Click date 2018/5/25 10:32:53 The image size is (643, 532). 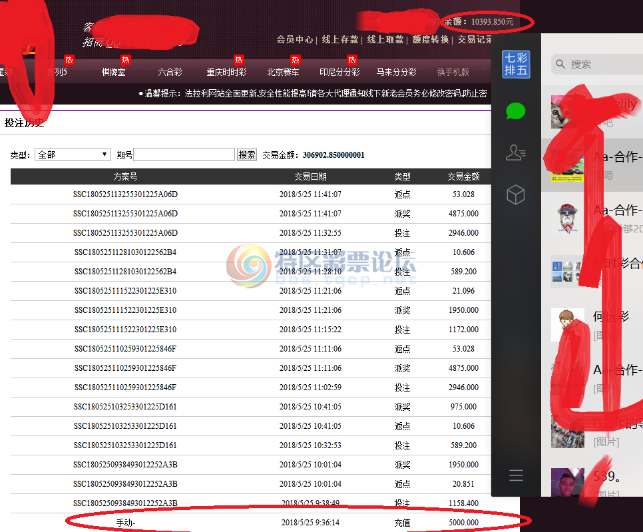click(310, 445)
